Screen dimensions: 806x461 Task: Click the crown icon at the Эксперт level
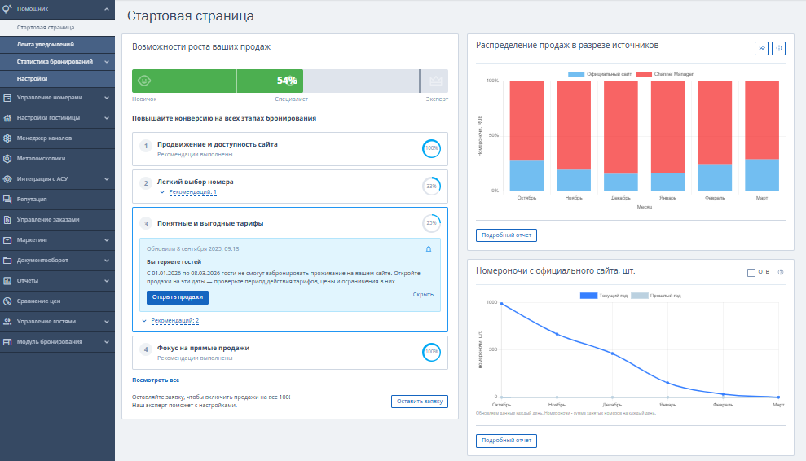(x=435, y=81)
